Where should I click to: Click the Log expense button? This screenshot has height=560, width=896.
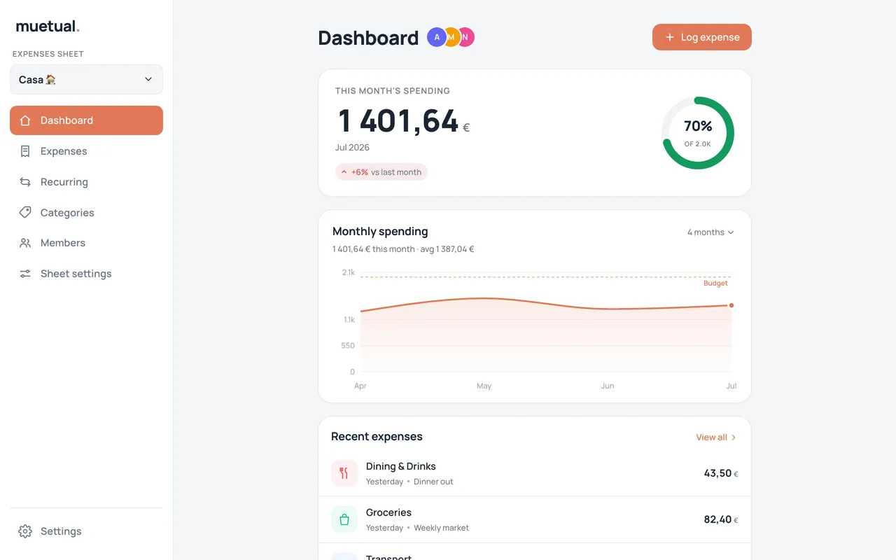coord(702,37)
